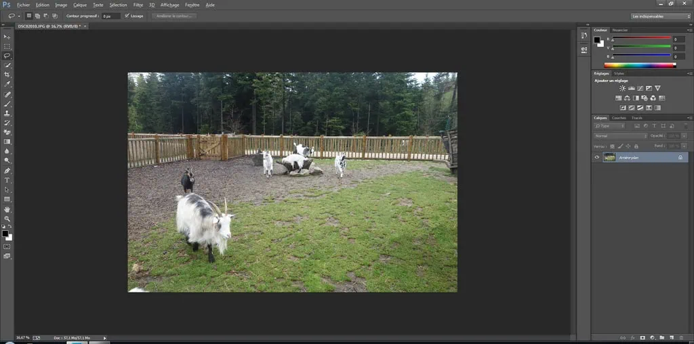Select the Move tool
Screen dimensions: 694x344
(x=7, y=37)
